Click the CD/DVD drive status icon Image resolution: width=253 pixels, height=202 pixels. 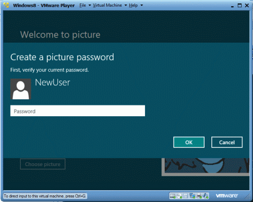pos(179,196)
